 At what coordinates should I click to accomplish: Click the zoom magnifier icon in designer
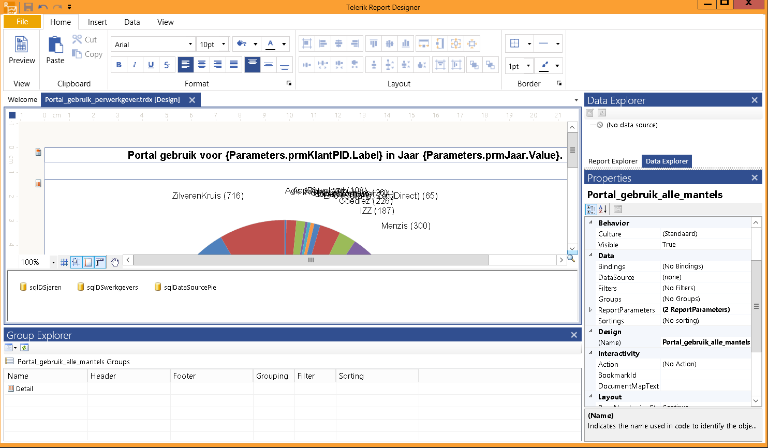pyautogui.click(x=571, y=258)
